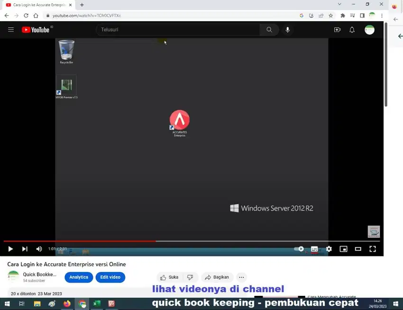Close the Cara Login ke Accurate tab
Screen dimensions: 403x310
pyautogui.click(x=71, y=5)
